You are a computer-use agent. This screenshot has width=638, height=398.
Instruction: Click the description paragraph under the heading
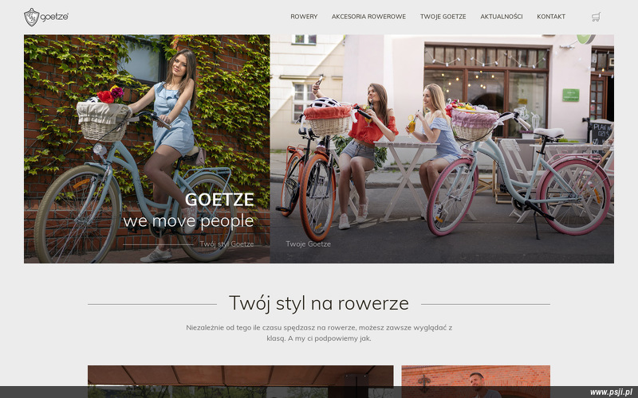coord(319,333)
